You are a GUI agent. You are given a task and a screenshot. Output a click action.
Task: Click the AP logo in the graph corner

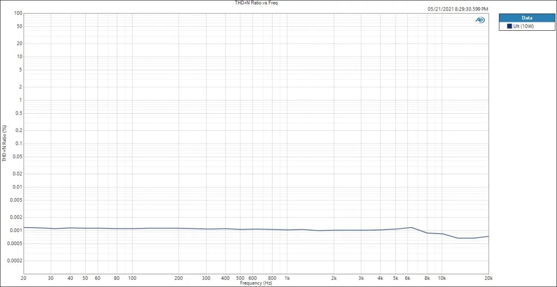(x=480, y=20)
